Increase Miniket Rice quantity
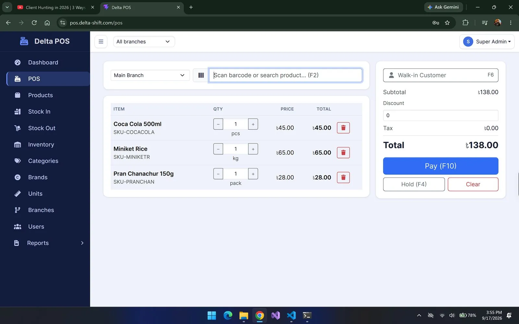 click(253, 149)
